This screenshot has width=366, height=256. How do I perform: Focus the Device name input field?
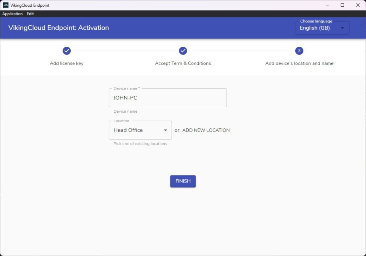pyautogui.click(x=168, y=98)
